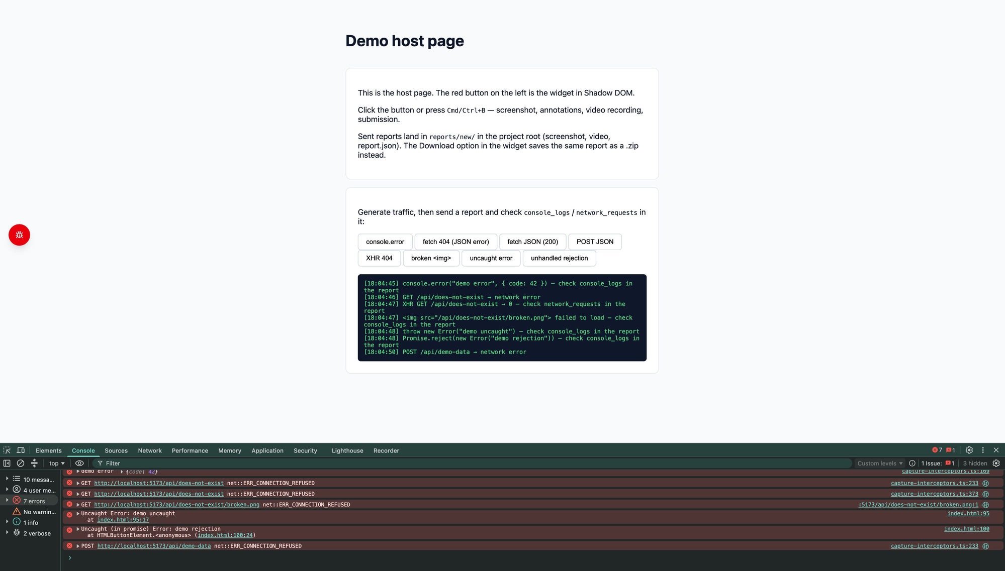Expand the Uncaught Error demo uncaught entry

[78, 514]
